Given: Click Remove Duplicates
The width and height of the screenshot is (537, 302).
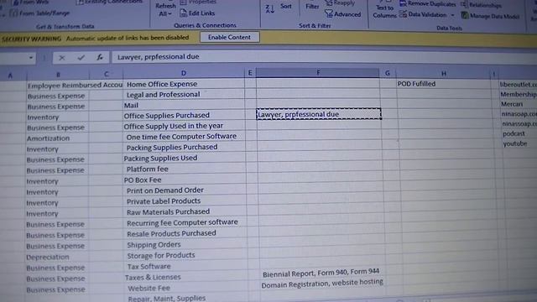Looking at the screenshot, I should coord(427,4).
